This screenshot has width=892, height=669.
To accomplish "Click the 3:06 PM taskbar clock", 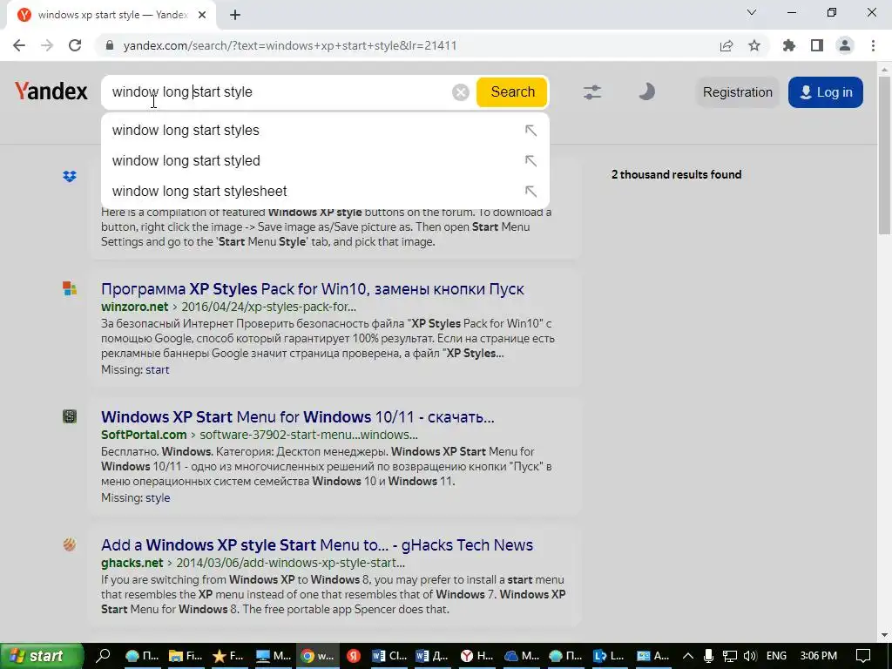I will (x=818, y=656).
